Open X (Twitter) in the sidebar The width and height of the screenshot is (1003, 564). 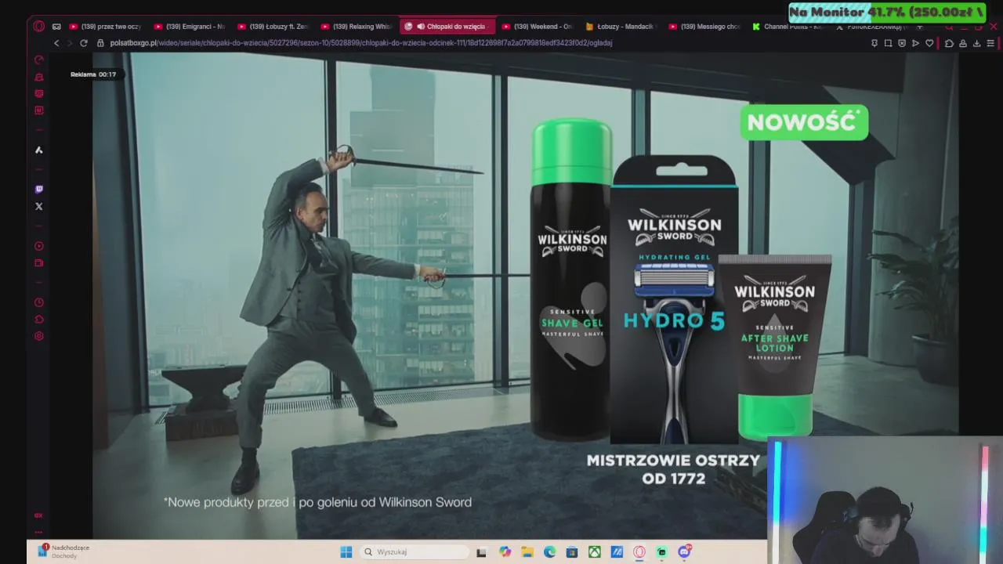point(38,207)
